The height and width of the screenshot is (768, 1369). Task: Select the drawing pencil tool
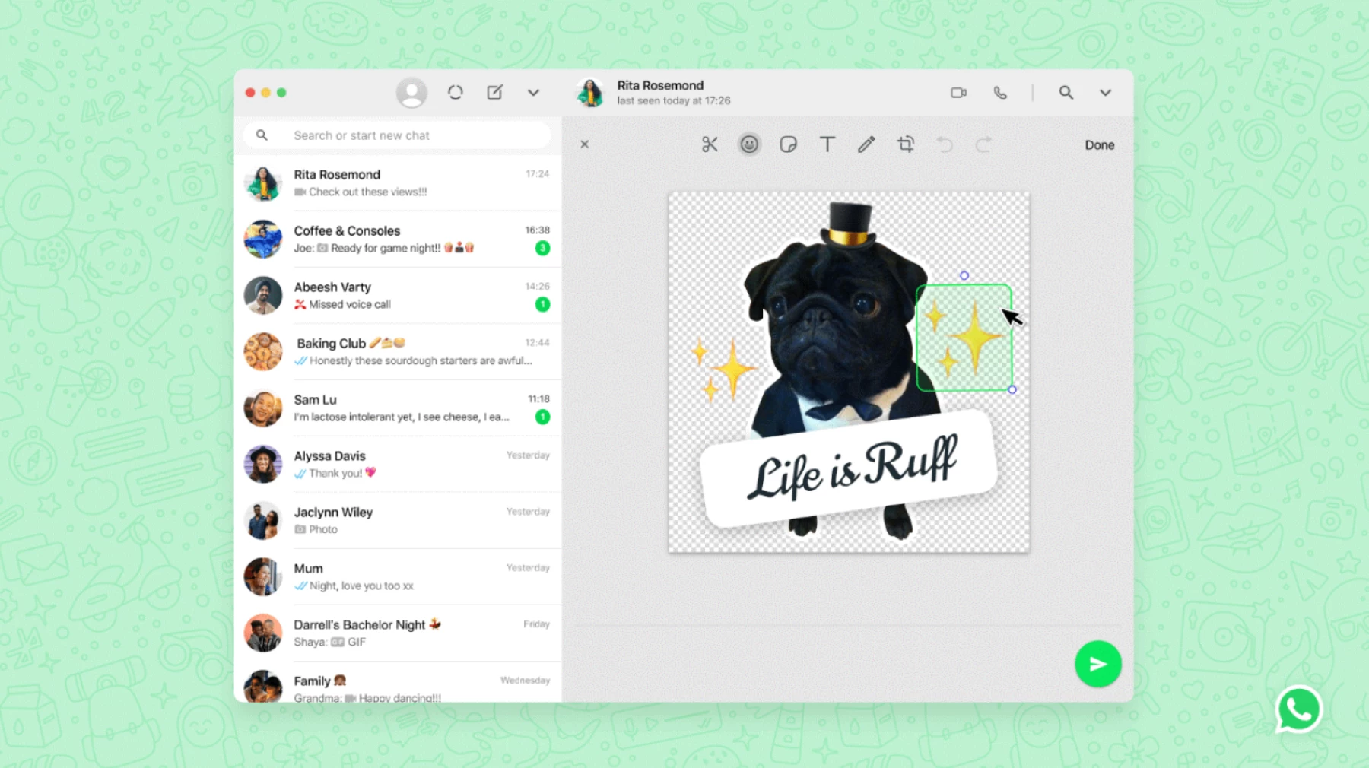pos(866,144)
